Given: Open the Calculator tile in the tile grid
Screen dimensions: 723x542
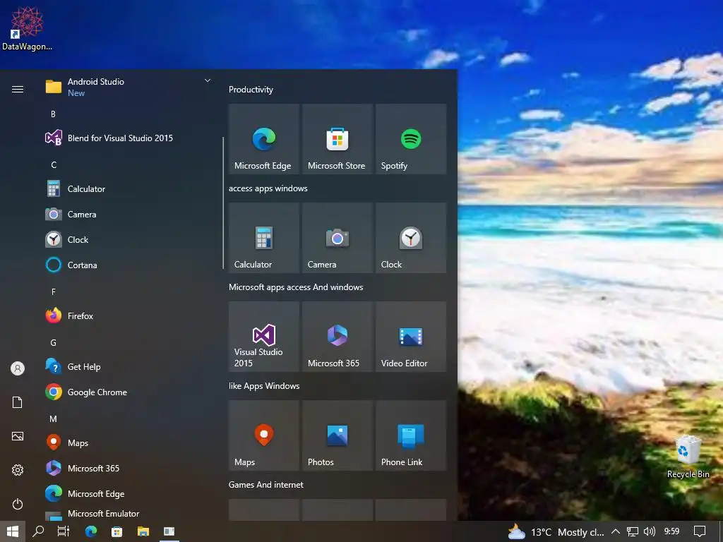Looking at the screenshot, I should pyautogui.click(x=264, y=238).
